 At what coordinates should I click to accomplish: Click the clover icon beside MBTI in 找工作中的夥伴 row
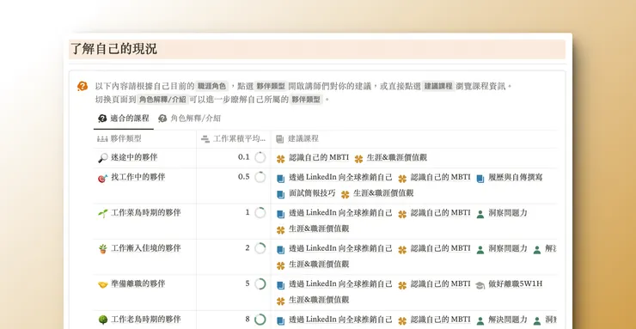click(402, 179)
